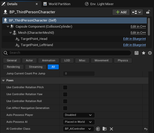This screenshot has width=154, height=133.
Task: Click the skeletal Mesh component icon
Action: point(15,33)
